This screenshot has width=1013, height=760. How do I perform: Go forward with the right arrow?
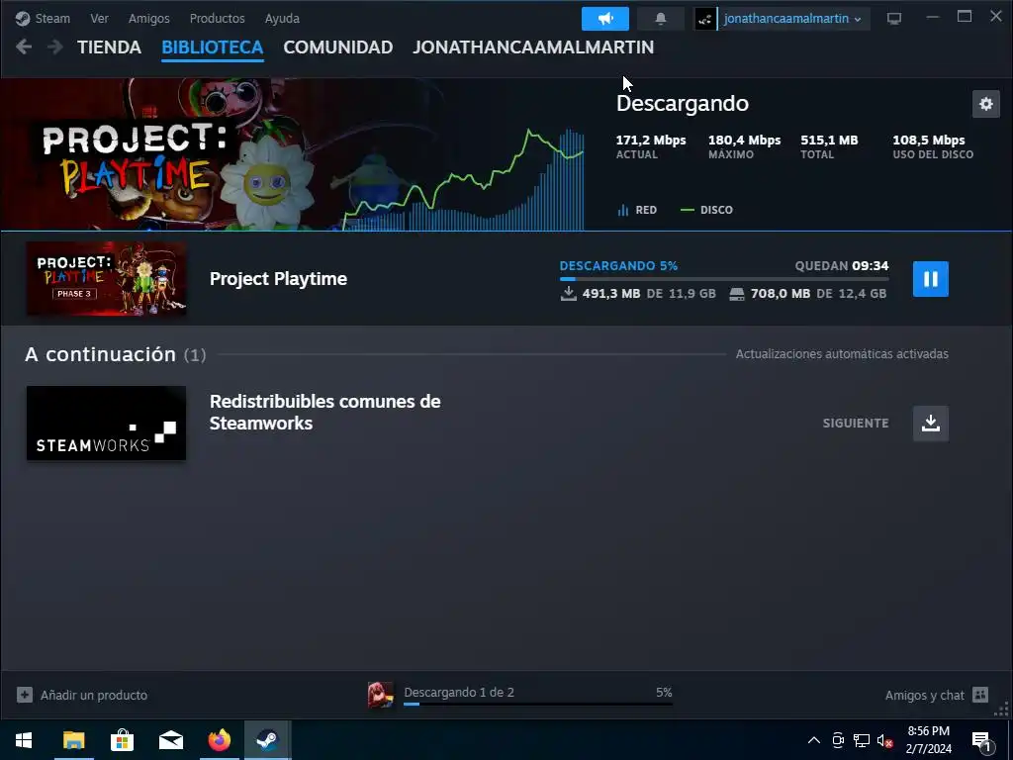(55, 47)
